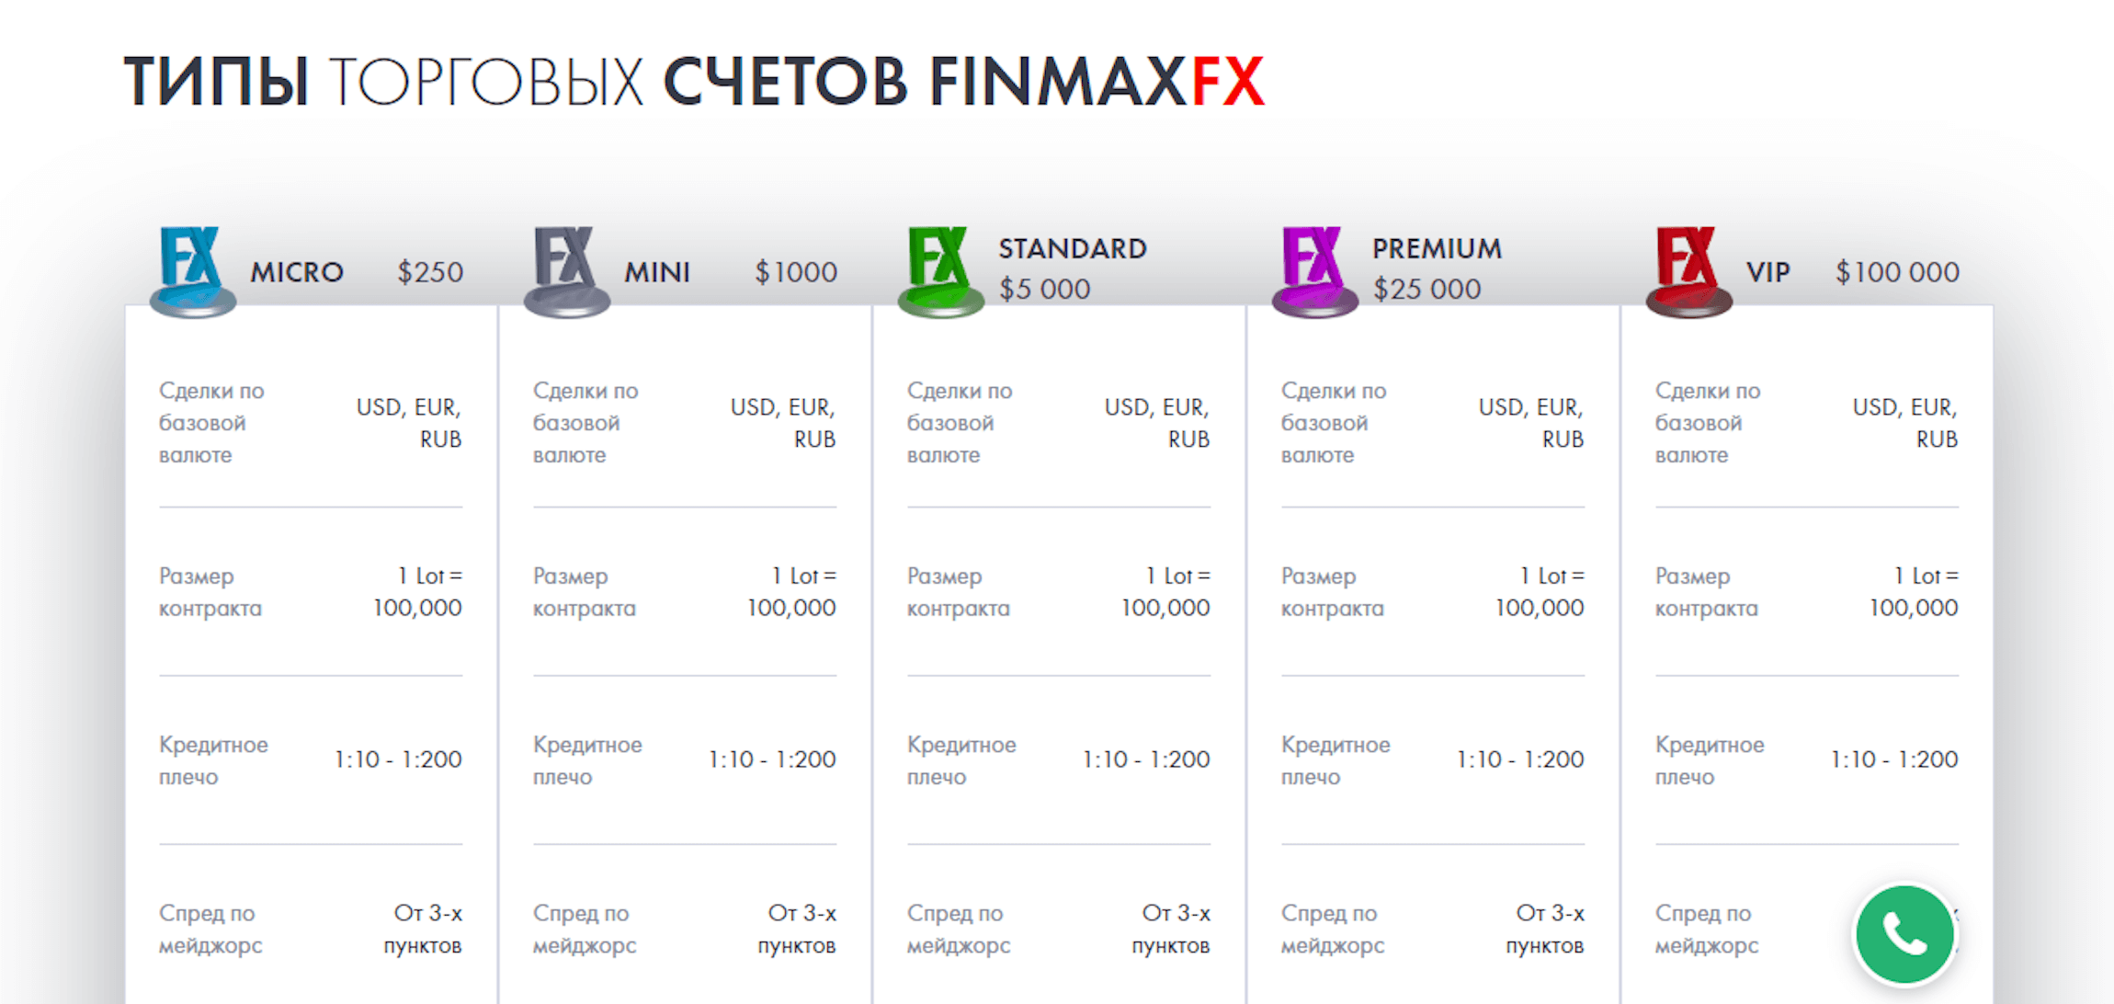The height and width of the screenshot is (1004, 2114).
Task: Click the gray FX Mini account icon
Action: point(567,271)
